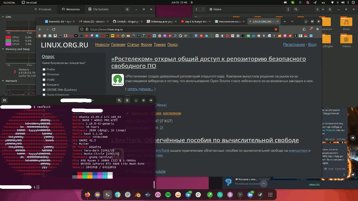Go back in Firefox
The width and height of the screenshot is (358, 201).
click(40, 29)
